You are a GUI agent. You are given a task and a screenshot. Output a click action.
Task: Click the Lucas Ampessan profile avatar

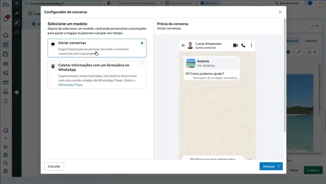tap(190, 45)
